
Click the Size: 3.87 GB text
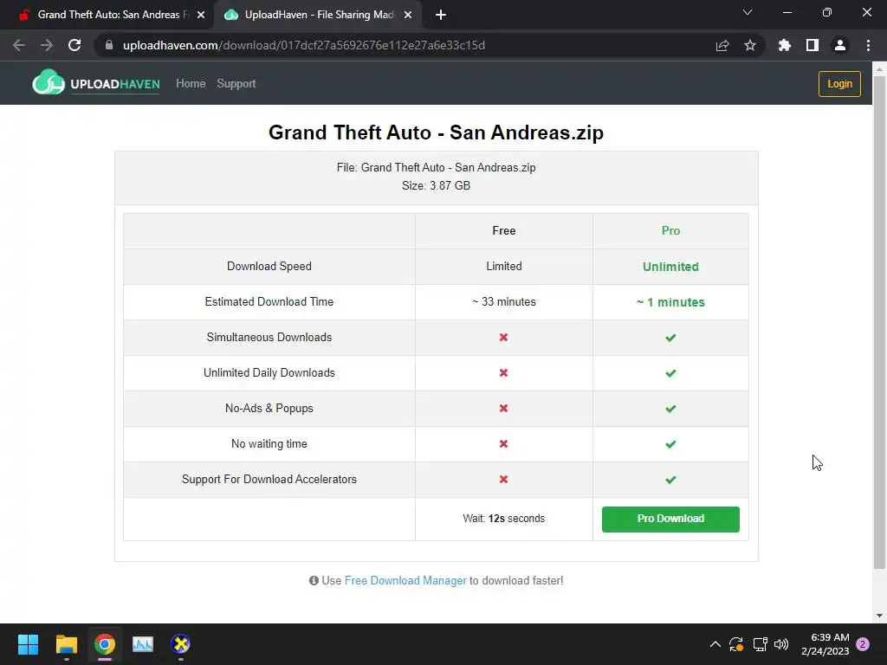(x=437, y=185)
